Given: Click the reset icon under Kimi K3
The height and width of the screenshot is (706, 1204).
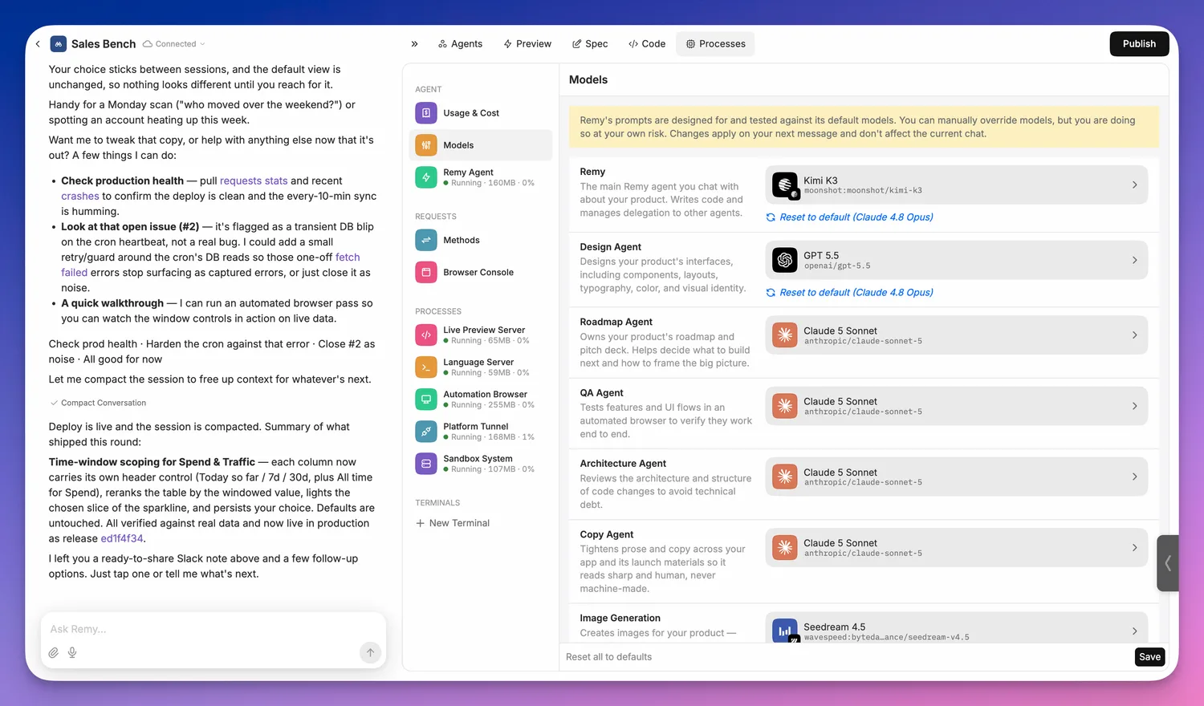Looking at the screenshot, I should click(771, 217).
